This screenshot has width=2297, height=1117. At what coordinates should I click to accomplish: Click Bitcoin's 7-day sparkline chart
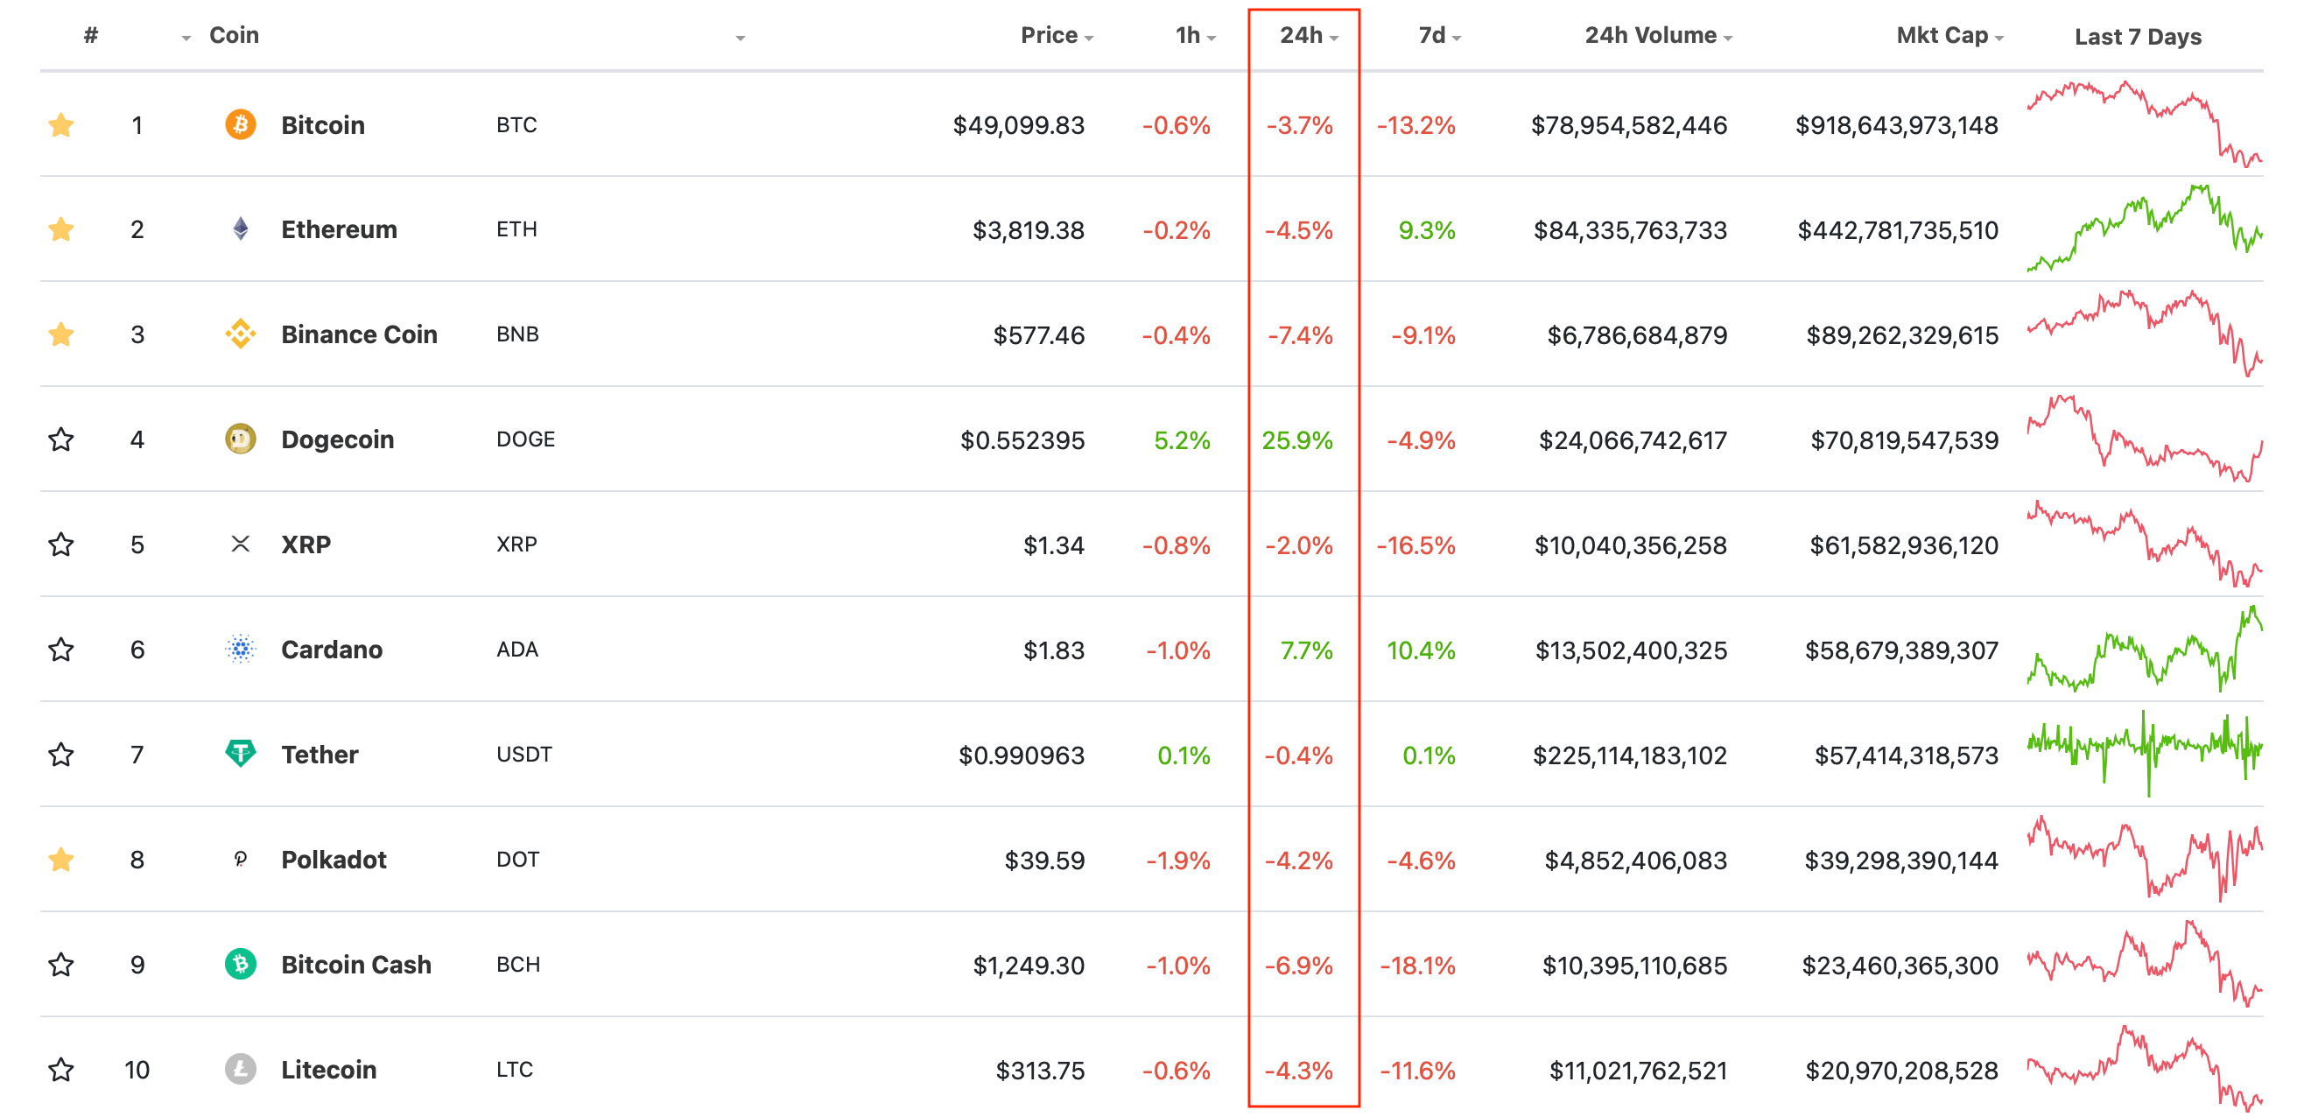(2145, 124)
